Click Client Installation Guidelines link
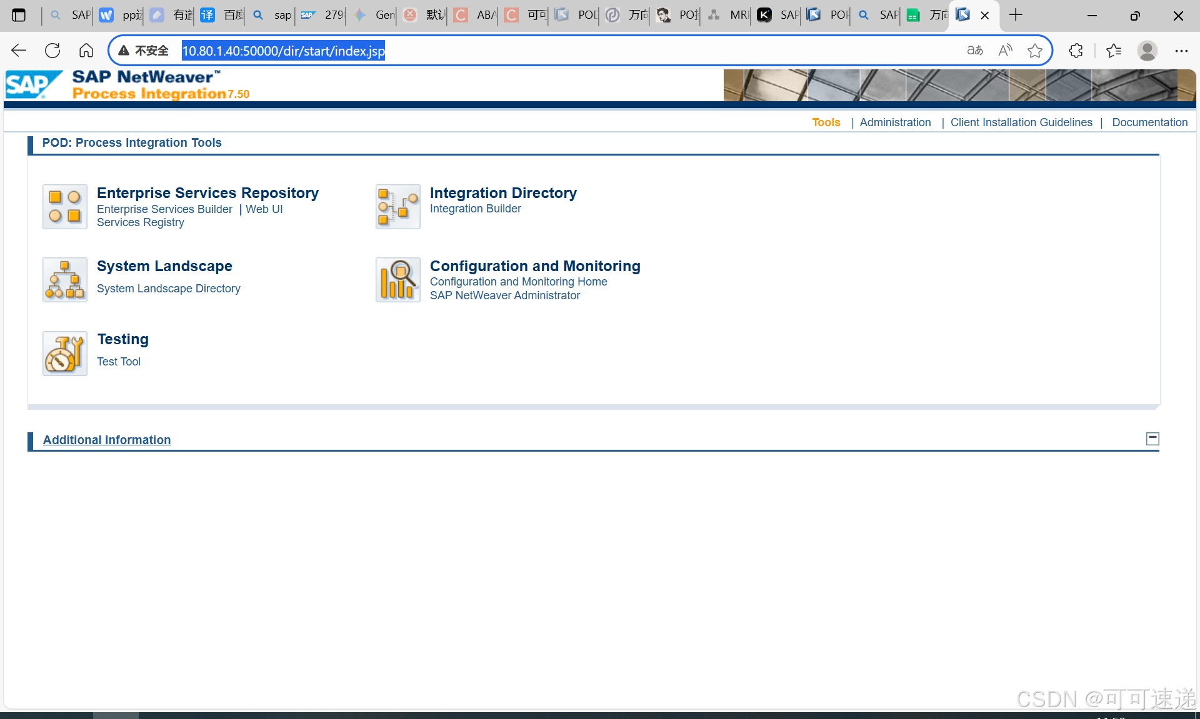Viewport: 1200px width, 719px height. (x=1021, y=122)
